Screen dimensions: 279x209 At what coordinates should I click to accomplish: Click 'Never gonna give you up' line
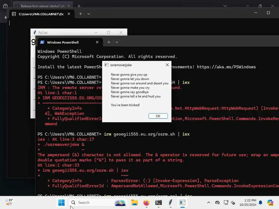pos(129,75)
